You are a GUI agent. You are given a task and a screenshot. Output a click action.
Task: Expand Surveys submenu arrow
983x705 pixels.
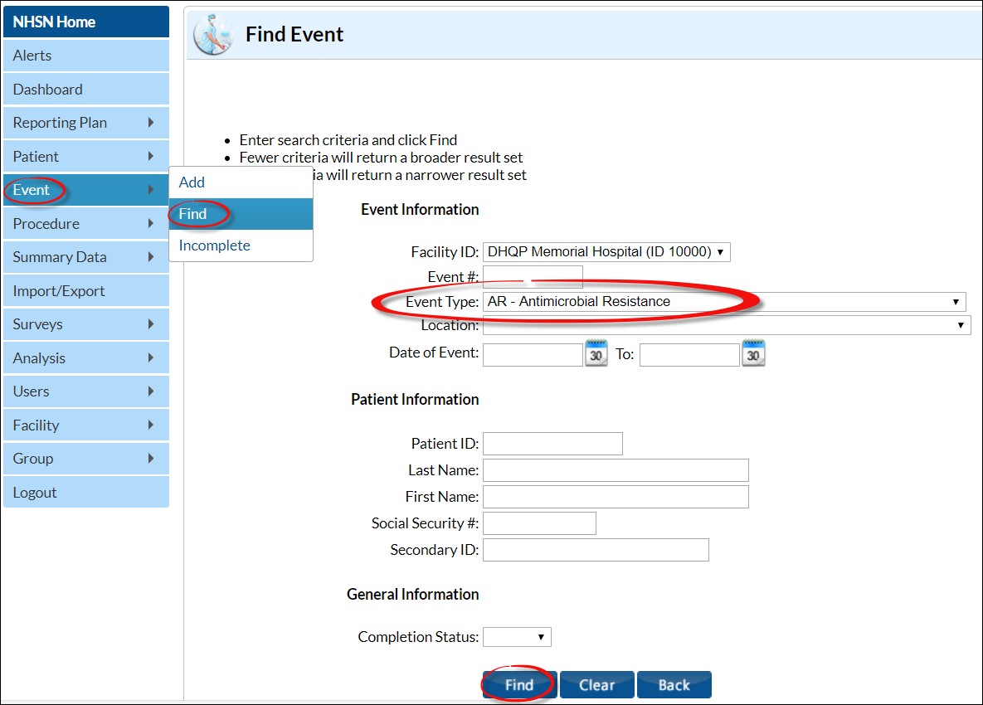(150, 324)
